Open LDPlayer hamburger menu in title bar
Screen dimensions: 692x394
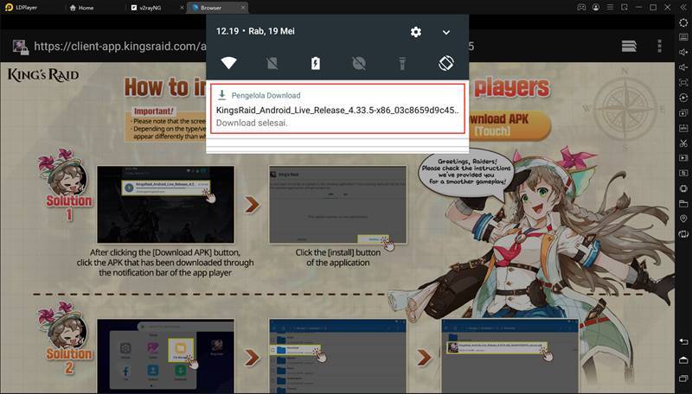tap(610, 8)
